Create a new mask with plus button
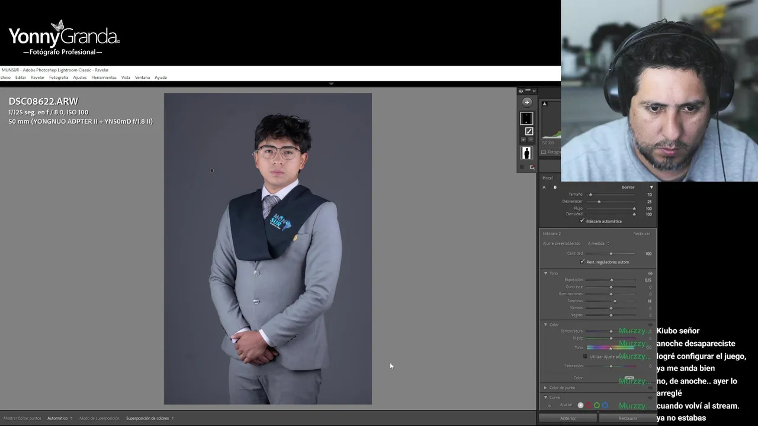This screenshot has width=758, height=426. [526, 102]
